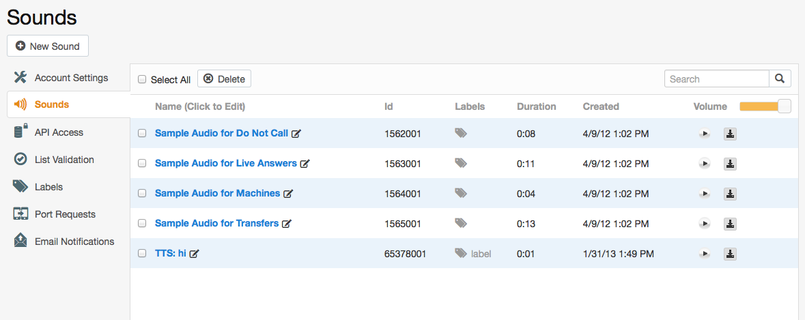This screenshot has width=805, height=320.
Task: Go to API Access section
Action: click(59, 132)
